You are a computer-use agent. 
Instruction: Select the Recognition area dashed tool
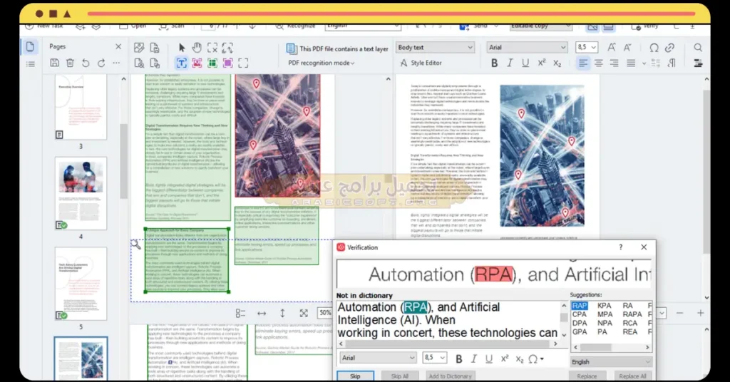point(243,63)
